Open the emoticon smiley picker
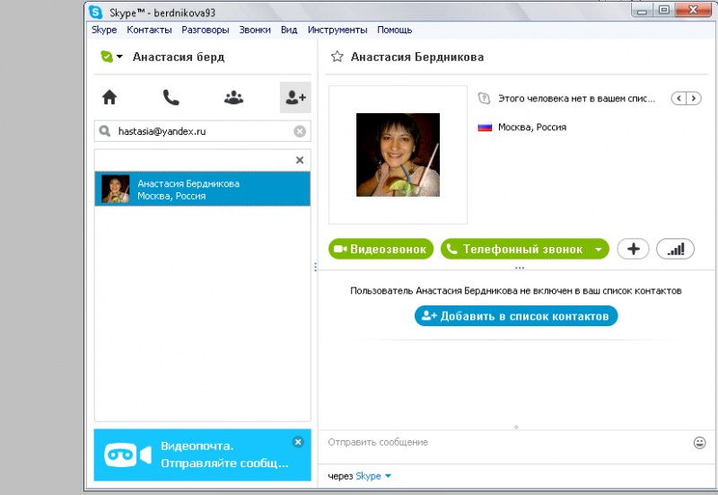 click(x=699, y=443)
